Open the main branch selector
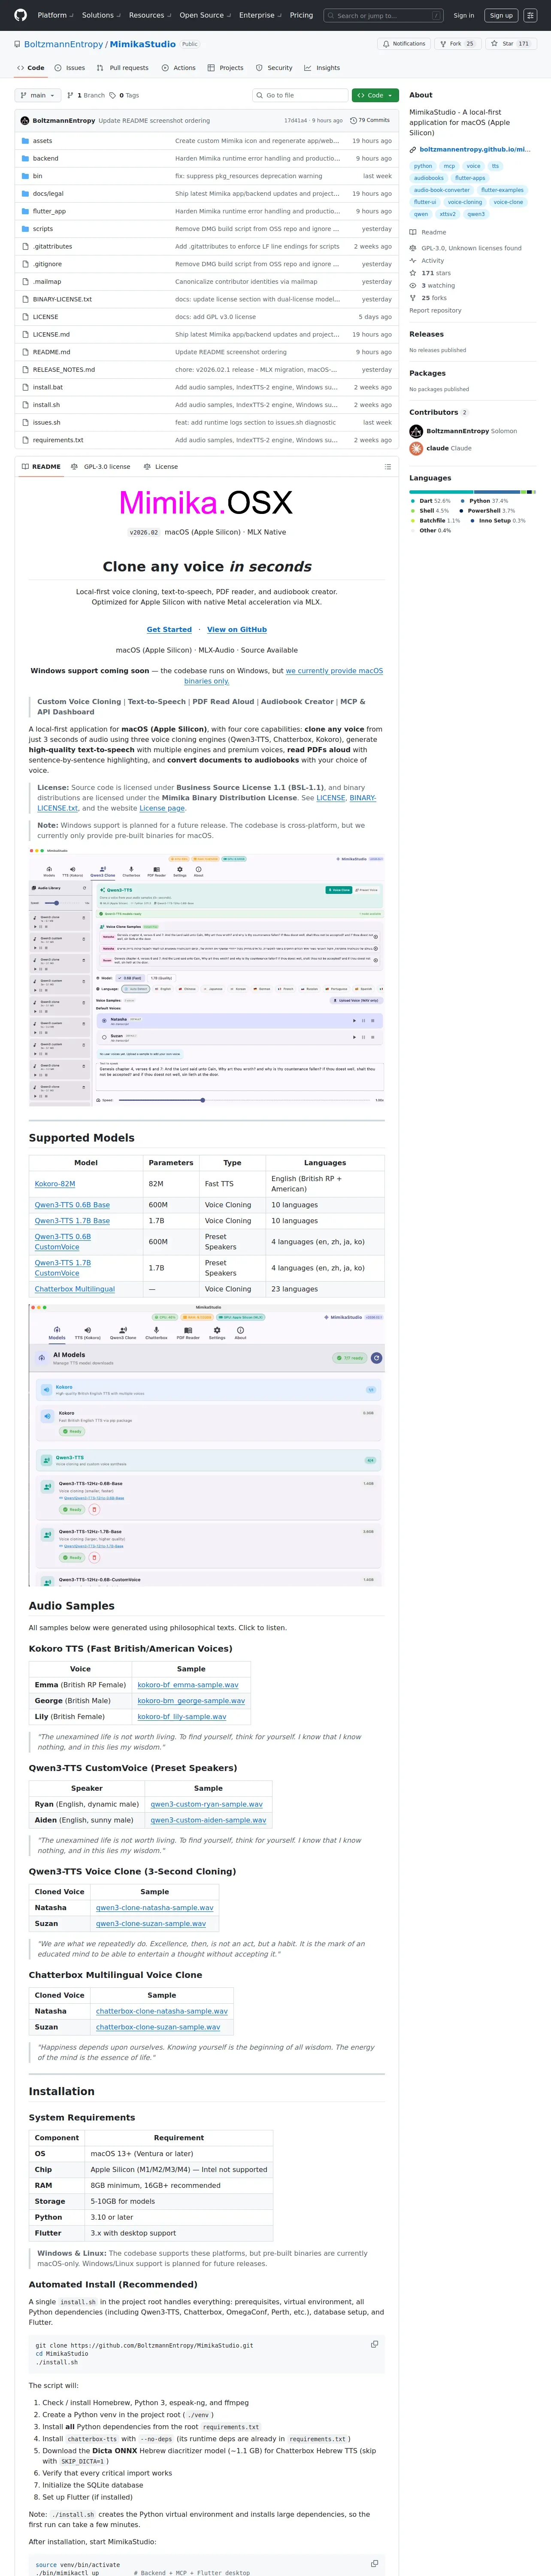 38,95
